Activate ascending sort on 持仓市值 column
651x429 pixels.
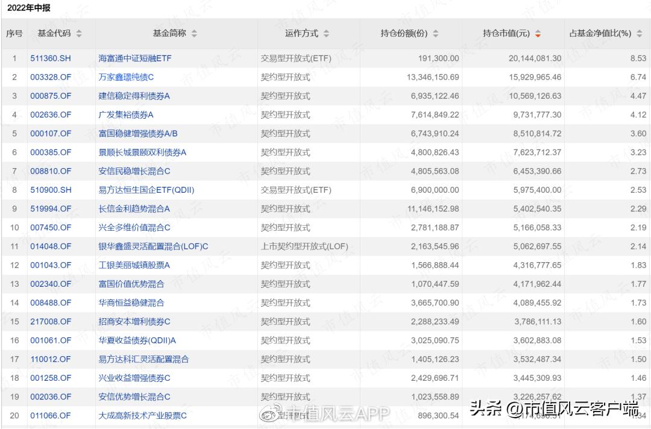pyautogui.click(x=536, y=31)
